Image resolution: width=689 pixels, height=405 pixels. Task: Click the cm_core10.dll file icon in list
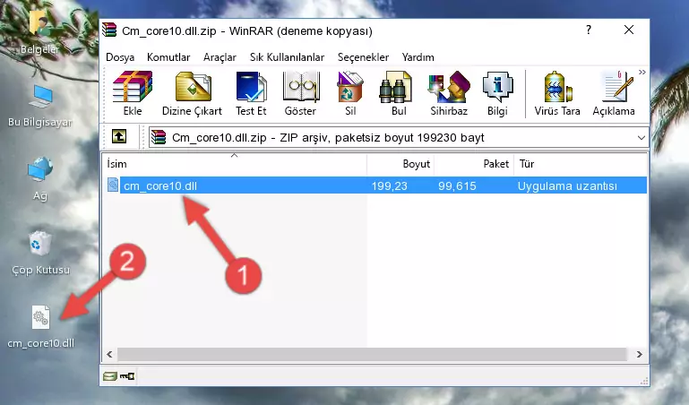pos(113,185)
